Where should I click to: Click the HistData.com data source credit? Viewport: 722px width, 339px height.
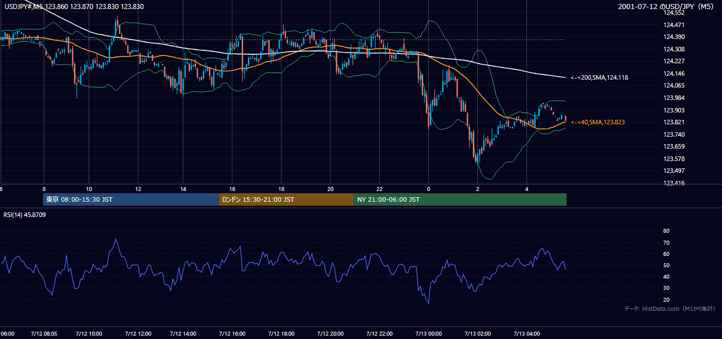tap(670, 308)
